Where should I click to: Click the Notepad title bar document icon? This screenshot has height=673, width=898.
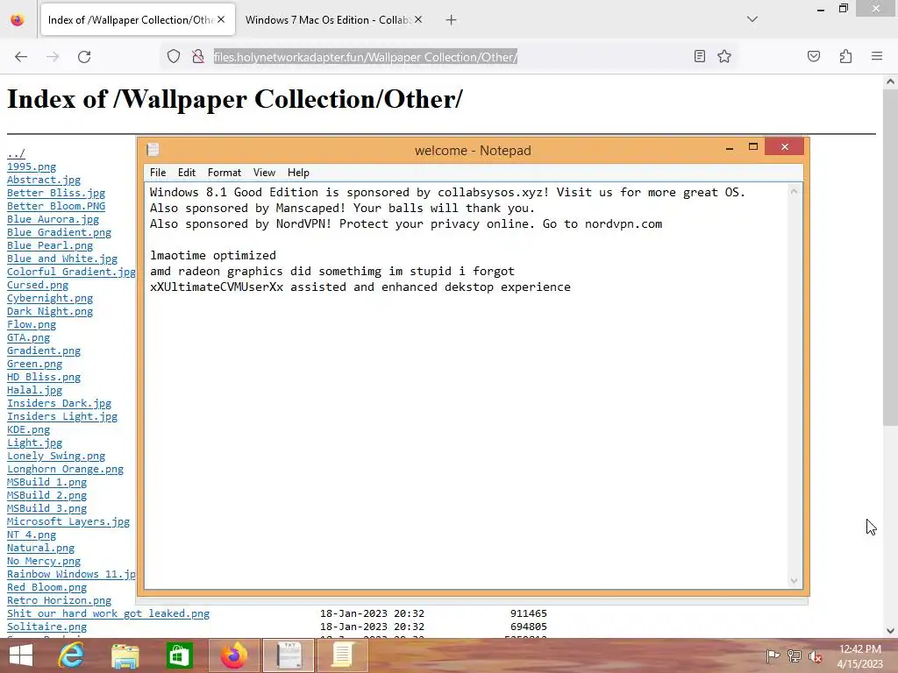pyautogui.click(x=153, y=150)
